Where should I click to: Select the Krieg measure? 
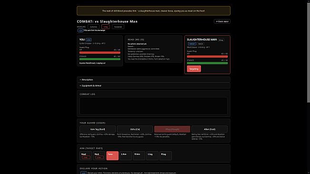click(106, 27)
